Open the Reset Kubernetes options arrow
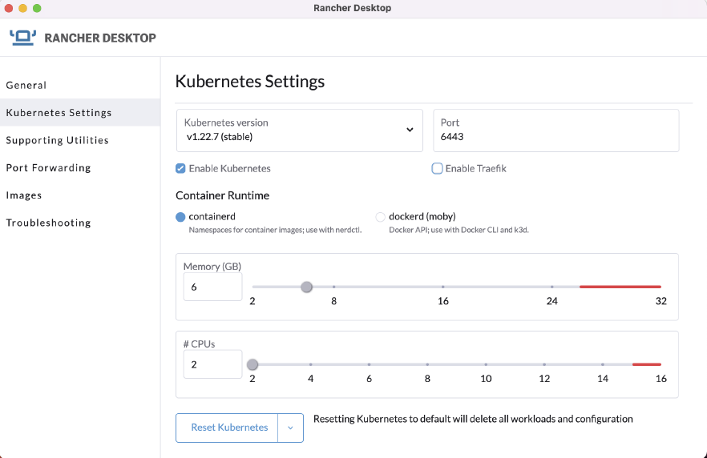The height and width of the screenshot is (458, 707). coord(290,428)
